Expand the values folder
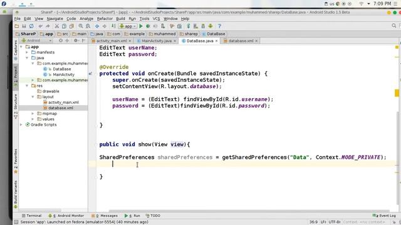Screen dimensions: 401x225 pos(33,119)
